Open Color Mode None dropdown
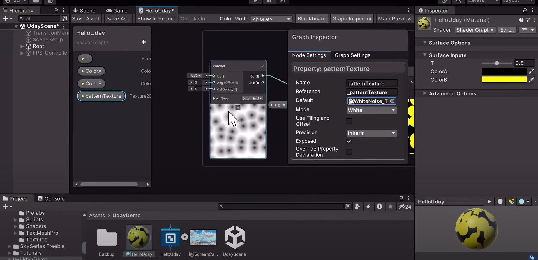 [x=271, y=19]
